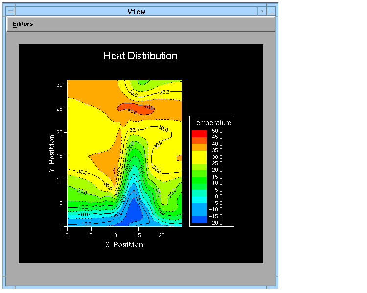This screenshot has width=367, height=293.
Task: Click the Y Position axis label
Action: pyautogui.click(x=51, y=153)
